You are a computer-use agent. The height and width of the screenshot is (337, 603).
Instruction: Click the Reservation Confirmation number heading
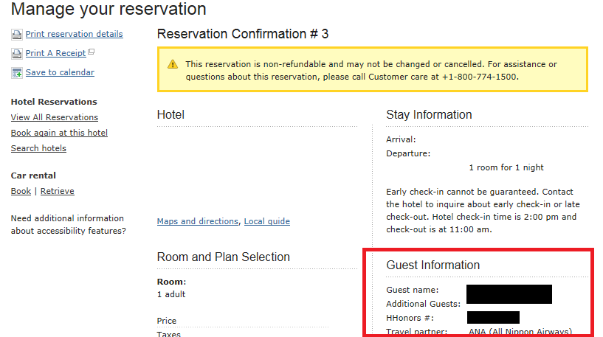(243, 34)
